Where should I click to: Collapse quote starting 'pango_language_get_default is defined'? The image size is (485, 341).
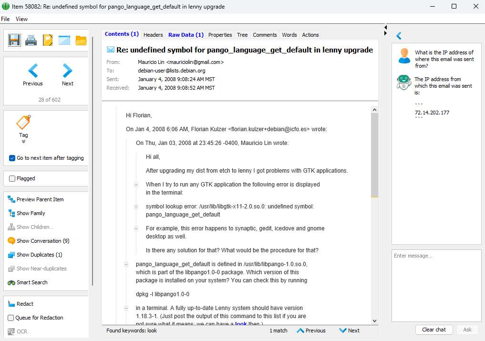(x=126, y=265)
